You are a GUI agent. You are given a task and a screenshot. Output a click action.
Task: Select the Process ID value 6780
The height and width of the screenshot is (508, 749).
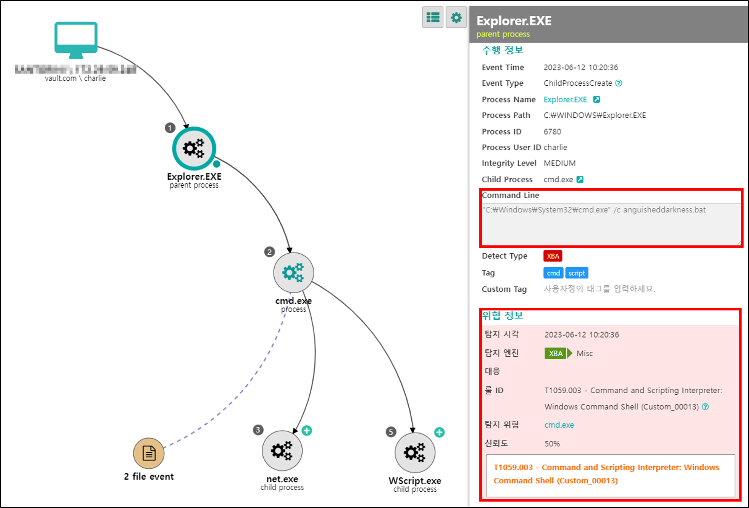(552, 132)
